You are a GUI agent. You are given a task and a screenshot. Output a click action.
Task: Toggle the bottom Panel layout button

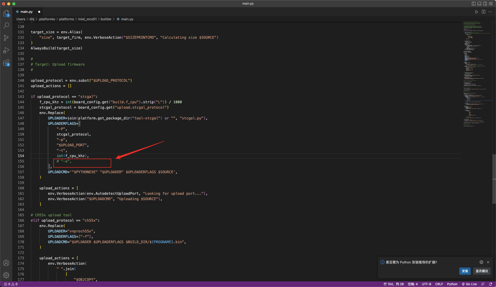(479, 4)
